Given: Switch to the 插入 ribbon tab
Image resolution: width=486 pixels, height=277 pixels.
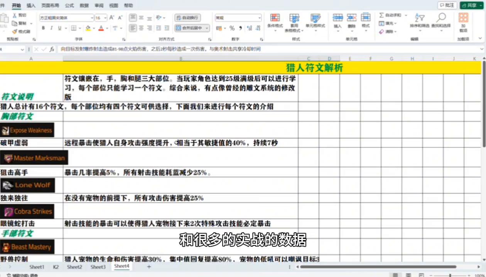Looking at the screenshot, I should pyautogui.click(x=30, y=5).
